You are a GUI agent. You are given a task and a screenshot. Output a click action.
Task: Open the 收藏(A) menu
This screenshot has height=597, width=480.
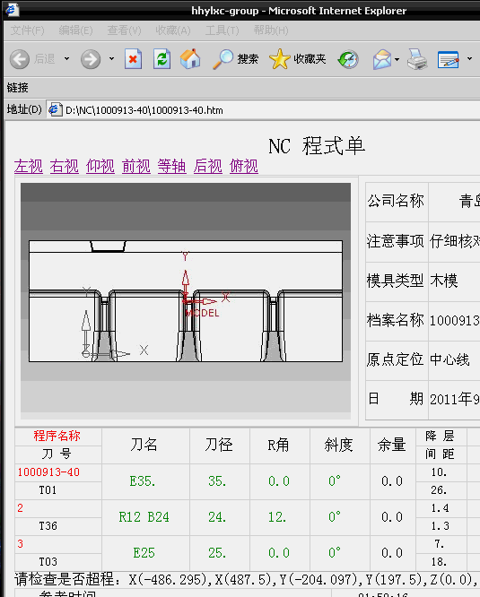coord(173,30)
